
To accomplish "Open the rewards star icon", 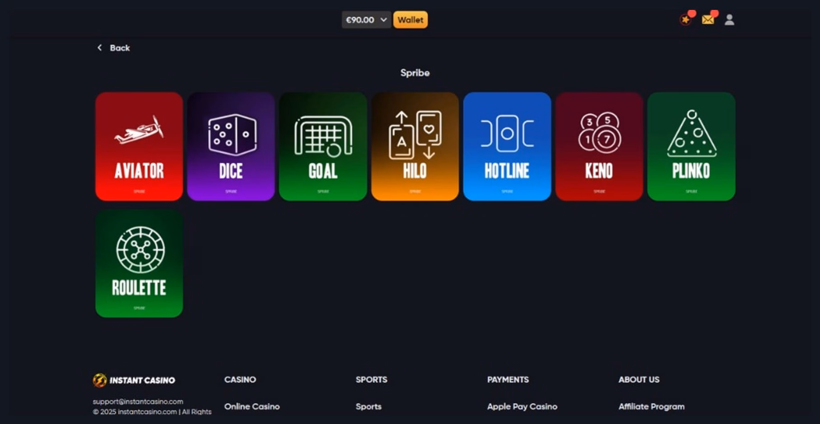I will click(x=685, y=20).
